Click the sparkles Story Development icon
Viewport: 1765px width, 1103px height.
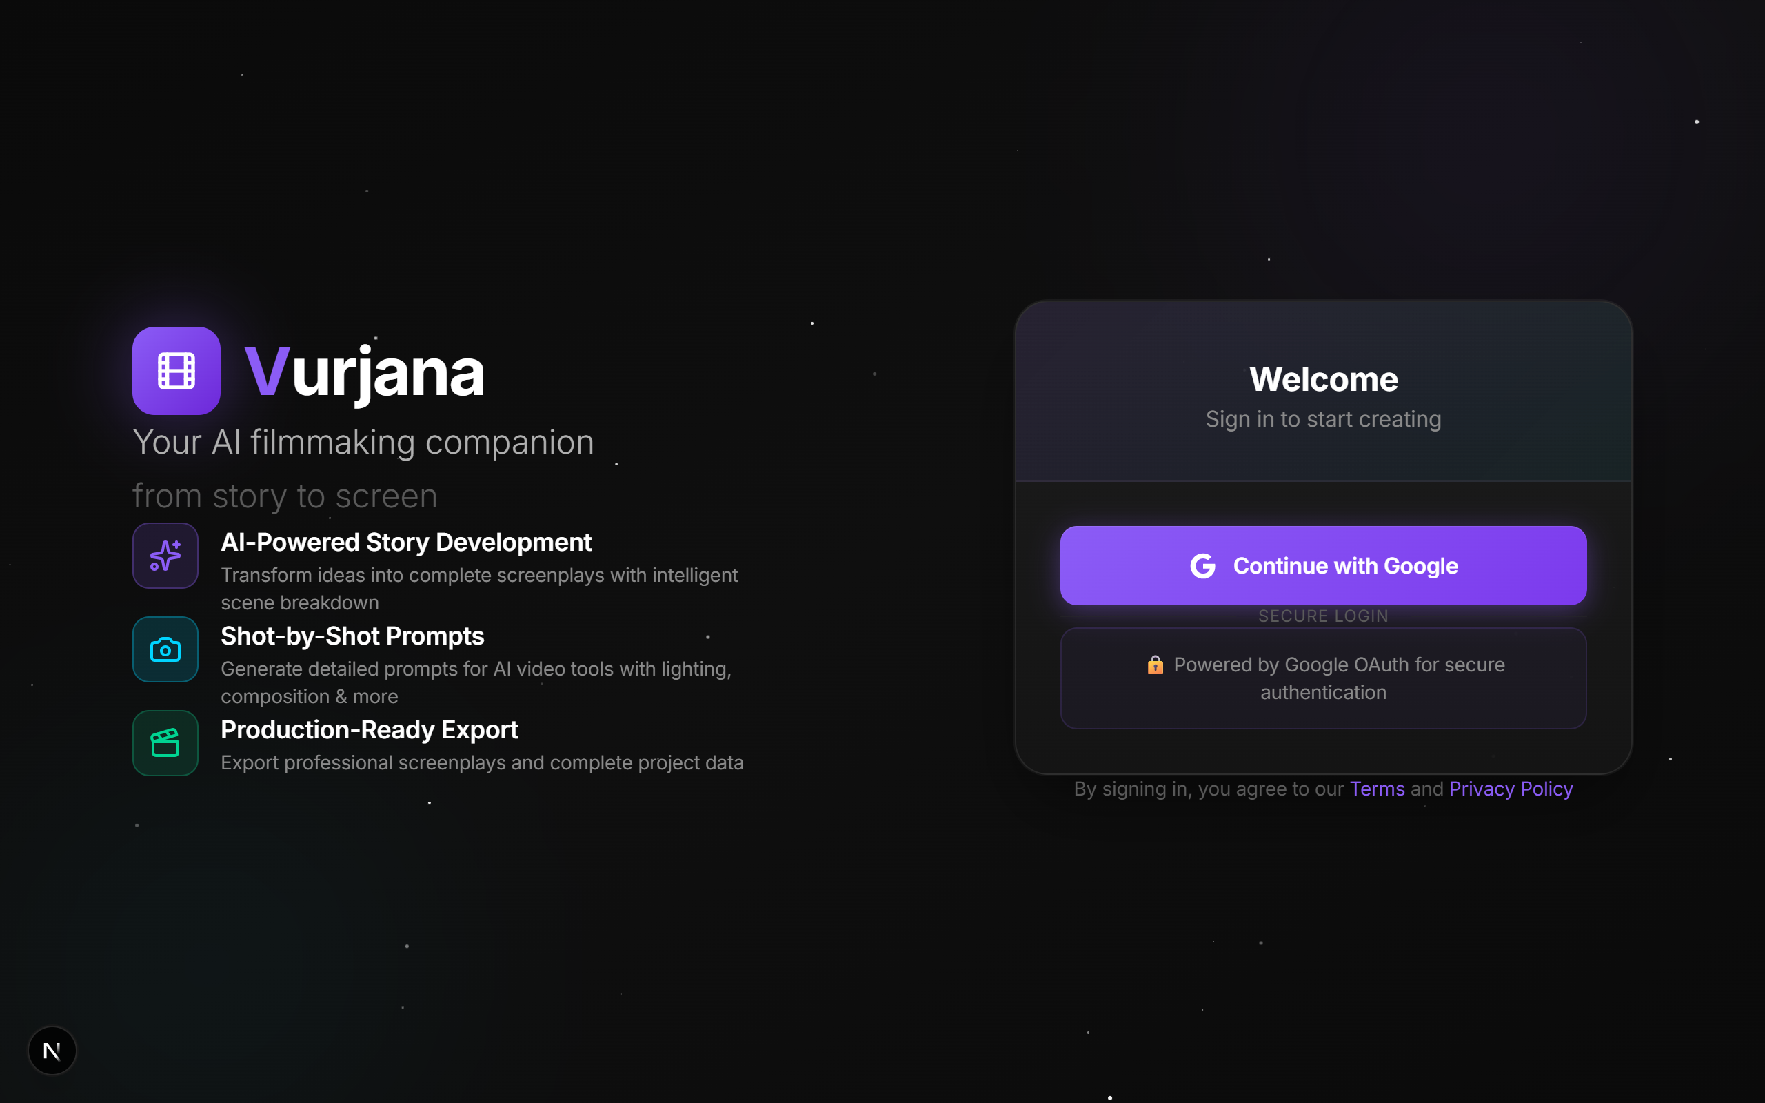[165, 556]
